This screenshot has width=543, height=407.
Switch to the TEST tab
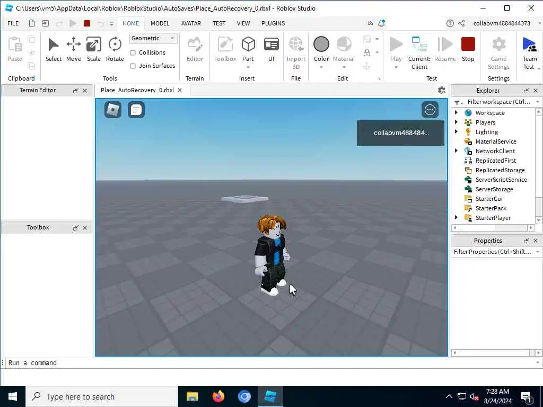[219, 23]
